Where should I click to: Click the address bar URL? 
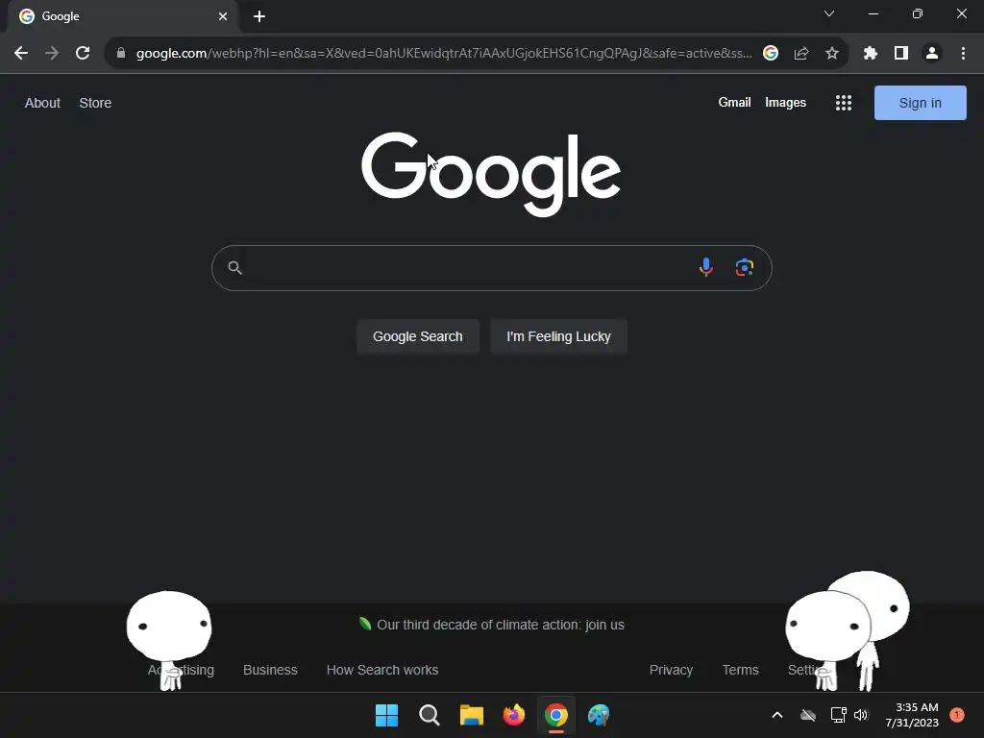(444, 54)
